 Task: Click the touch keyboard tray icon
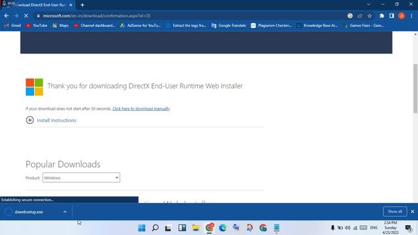pyautogui.click(x=363, y=228)
